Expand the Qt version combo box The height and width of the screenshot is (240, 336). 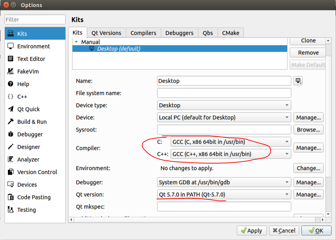(224, 194)
